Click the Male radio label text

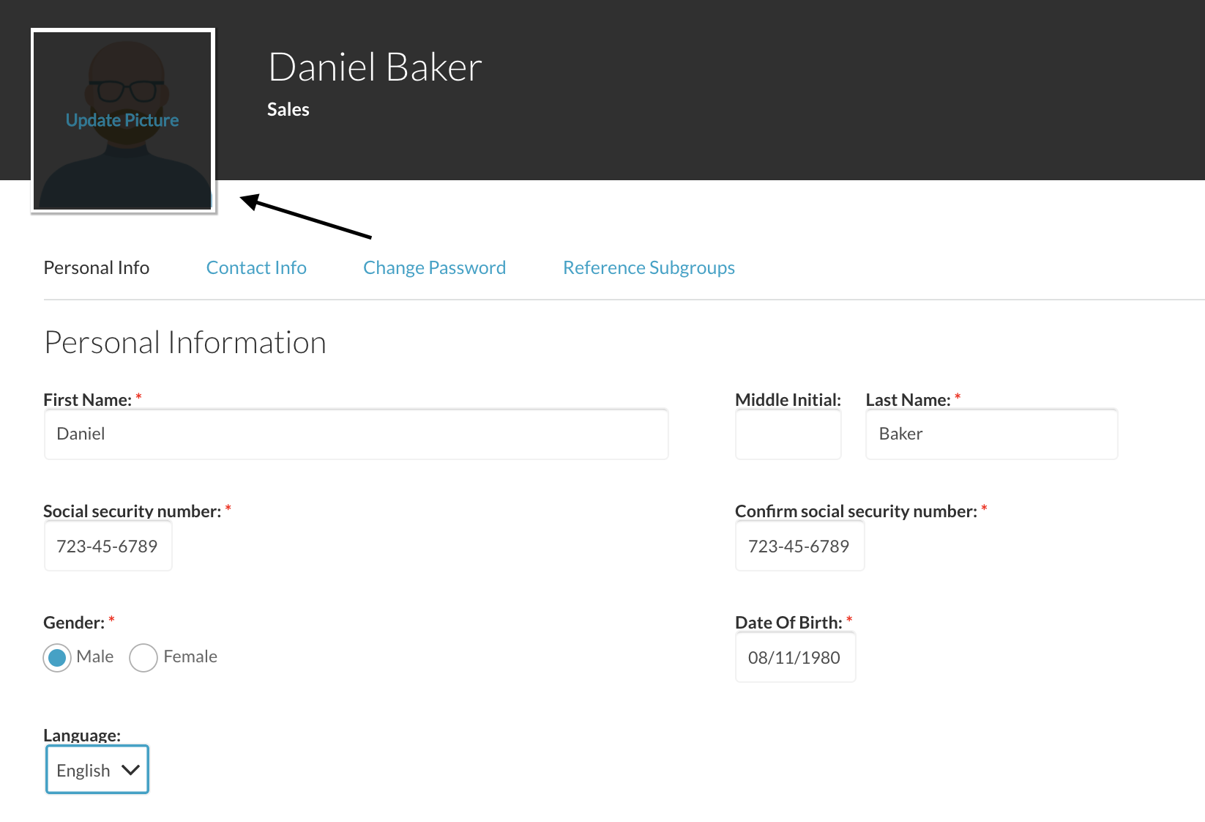(x=95, y=656)
